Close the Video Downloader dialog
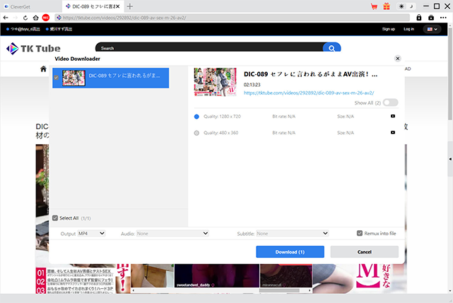The height and width of the screenshot is (303, 453). pyautogui.click(x=398, y=59)
